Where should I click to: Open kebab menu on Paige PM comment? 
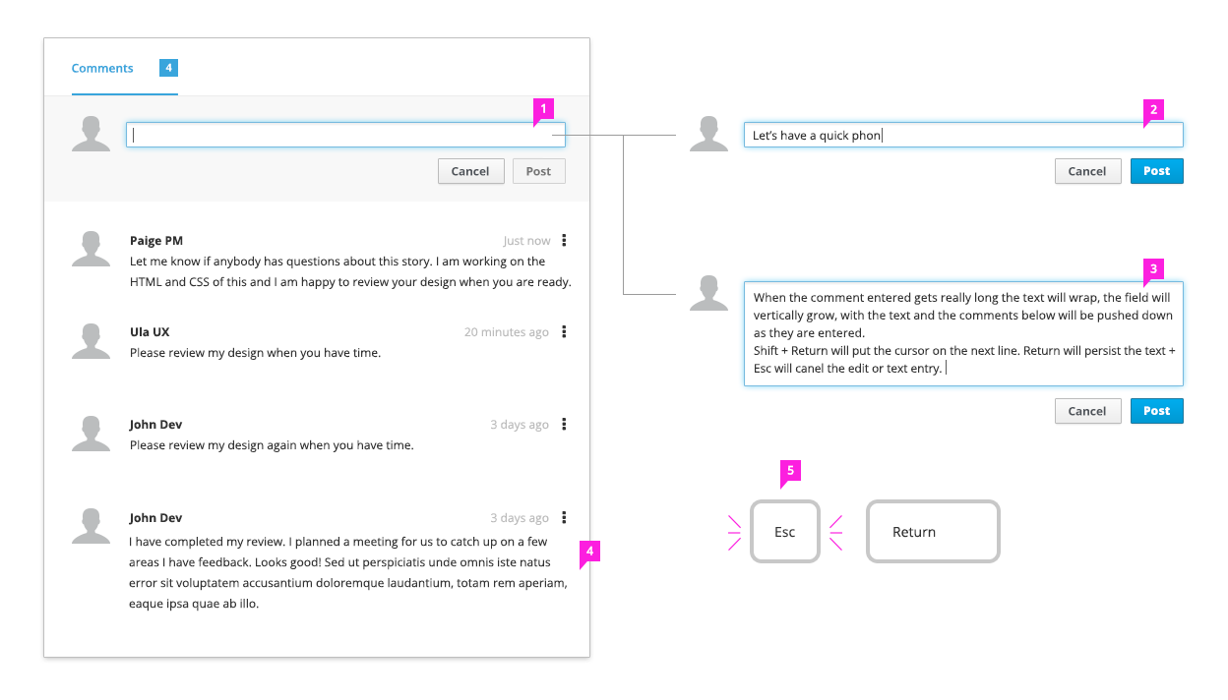564,240
